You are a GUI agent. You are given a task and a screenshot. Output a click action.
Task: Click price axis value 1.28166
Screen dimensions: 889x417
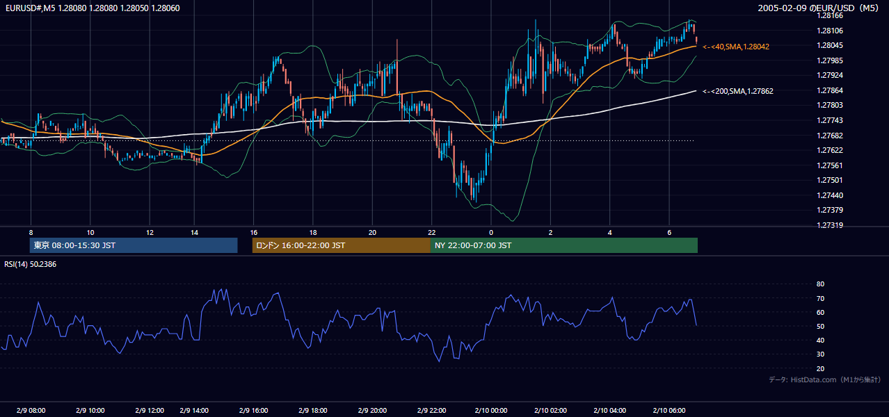coord(829,15)
